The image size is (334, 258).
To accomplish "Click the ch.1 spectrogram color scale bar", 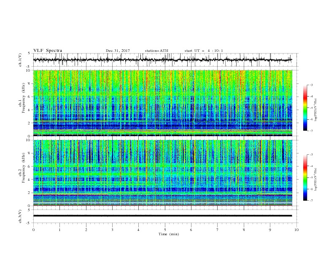I will pyautogui.click(x=305, y=108).
